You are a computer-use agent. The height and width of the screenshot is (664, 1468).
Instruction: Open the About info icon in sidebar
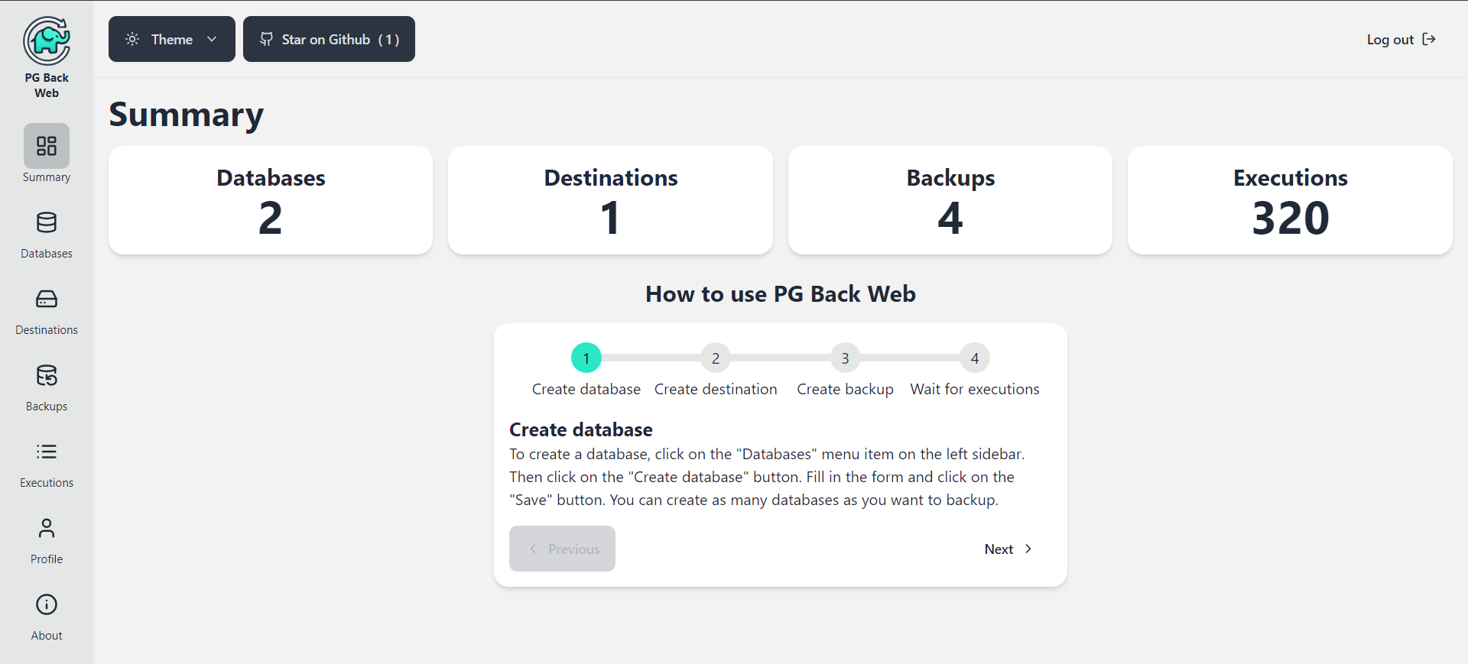pos(47,604)
